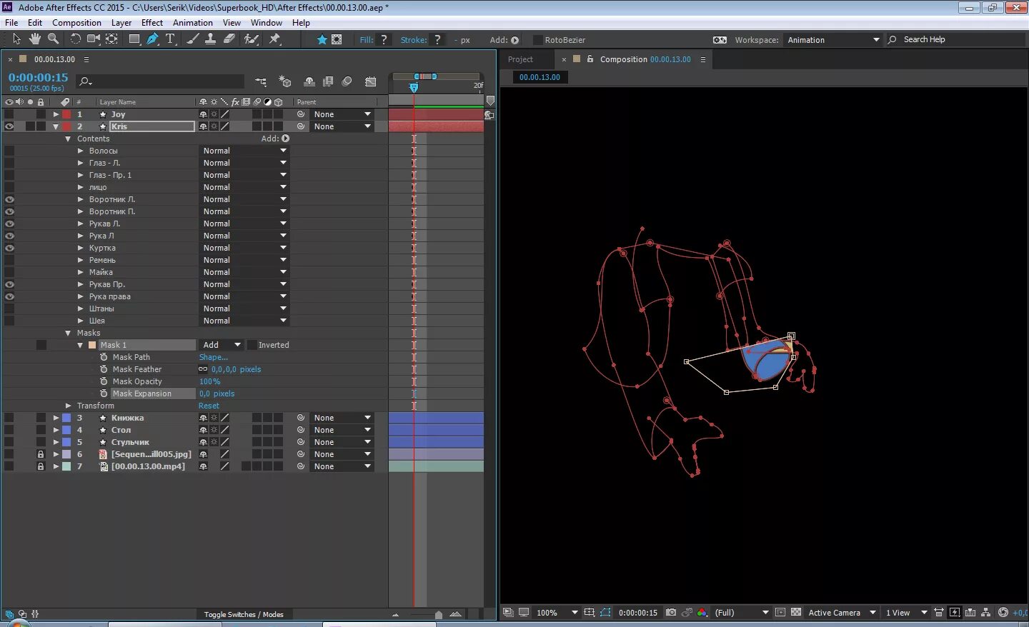
Task: Click Reset next to Transform
Action: point(209,406)
